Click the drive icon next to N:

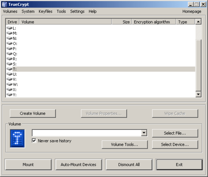click(10, 38)
